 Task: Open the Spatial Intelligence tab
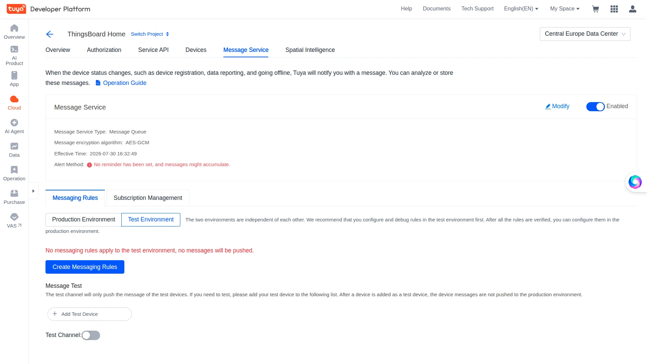(x=310, y=50)
